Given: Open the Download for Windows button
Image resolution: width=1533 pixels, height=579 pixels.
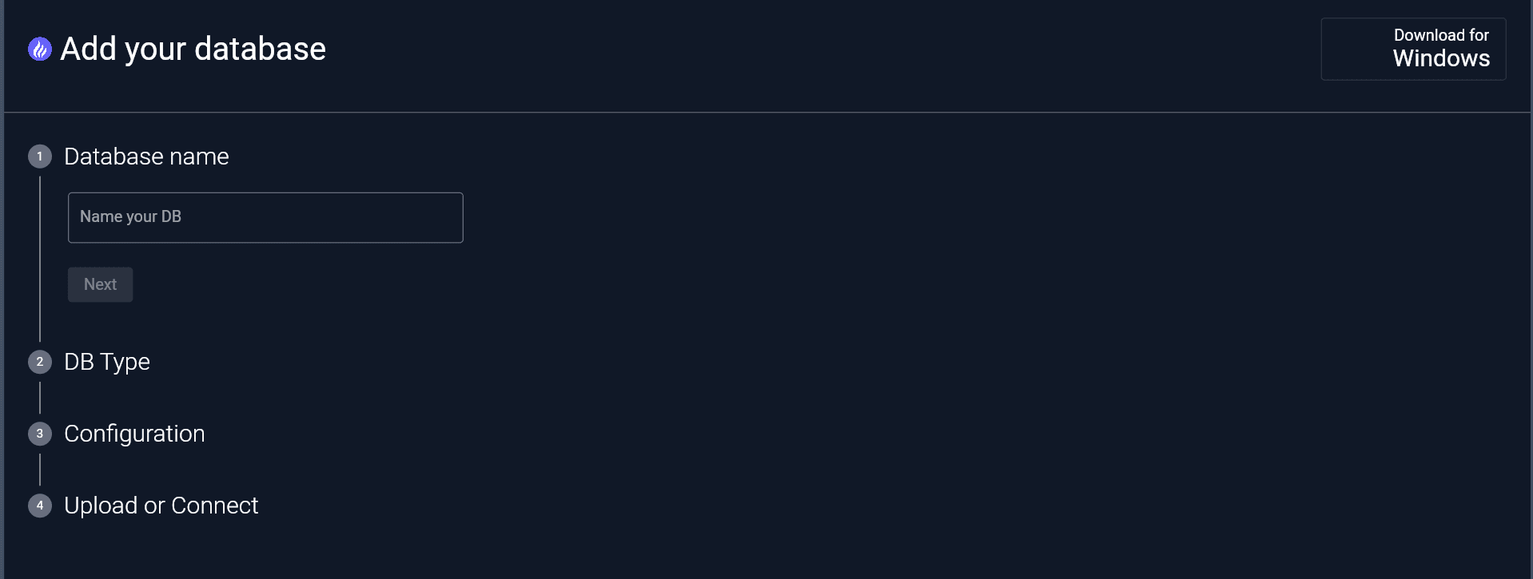Looking at the screenshot, I should 1413,49.
